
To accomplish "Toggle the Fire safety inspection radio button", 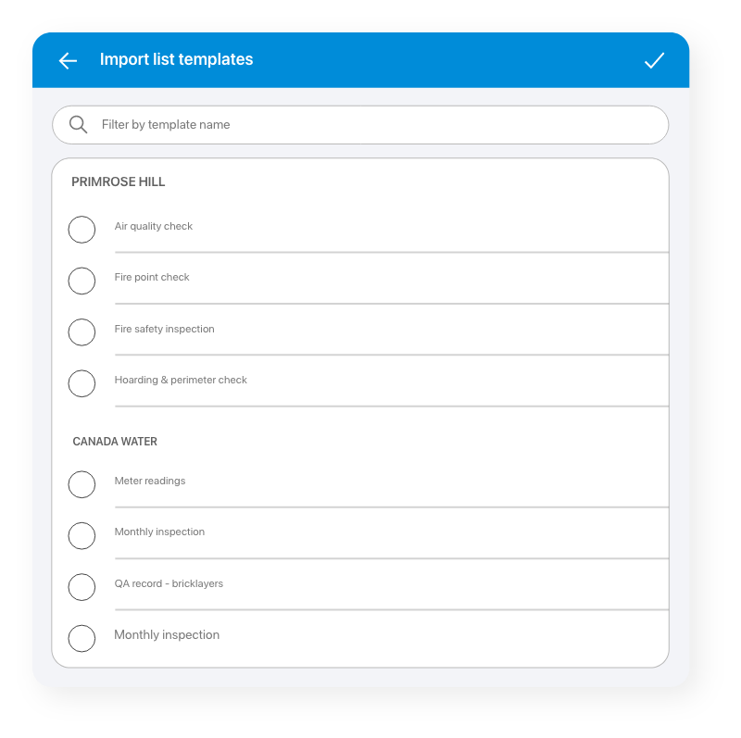I will point(82,332).
